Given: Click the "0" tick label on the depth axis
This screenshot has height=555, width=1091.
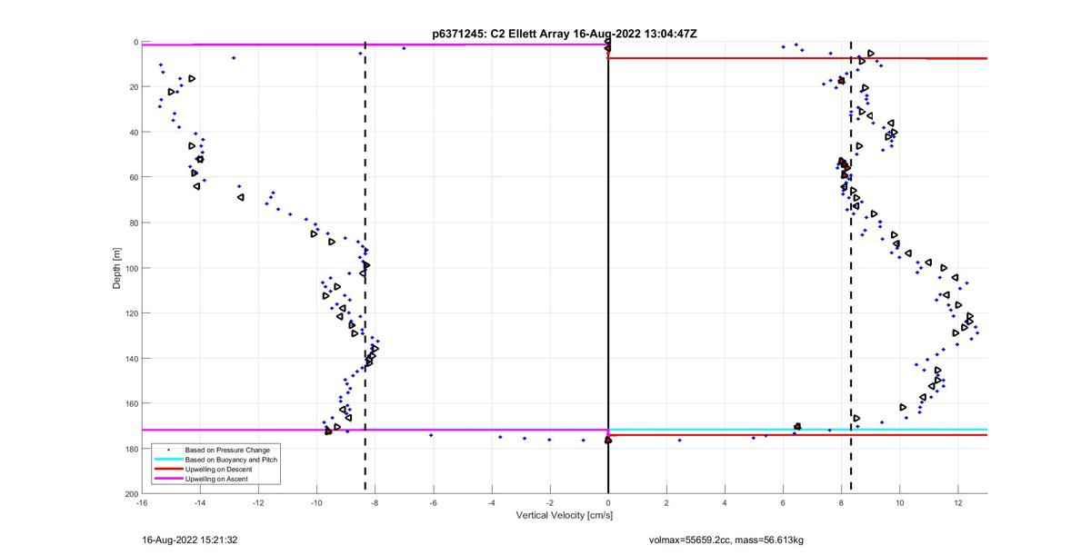Looking at the screenshot, I should tap(135, 42).
